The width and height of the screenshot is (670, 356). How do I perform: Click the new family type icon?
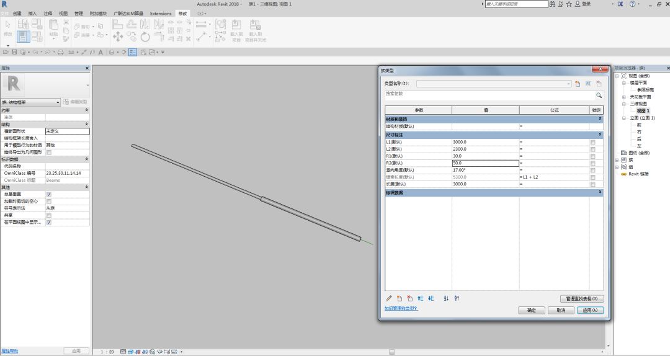(578, 84)
